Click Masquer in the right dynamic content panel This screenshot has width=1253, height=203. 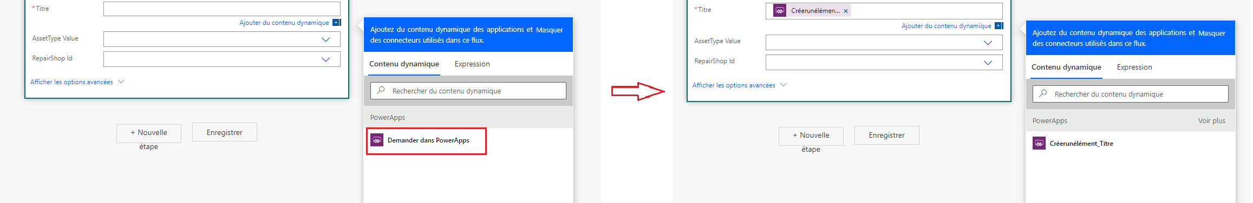(1212, 33)
